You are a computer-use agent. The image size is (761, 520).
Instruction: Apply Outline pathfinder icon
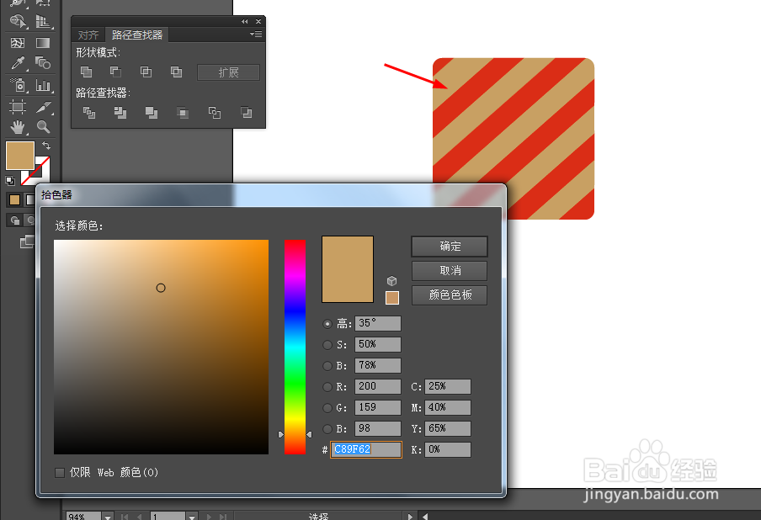click(214, 113)
